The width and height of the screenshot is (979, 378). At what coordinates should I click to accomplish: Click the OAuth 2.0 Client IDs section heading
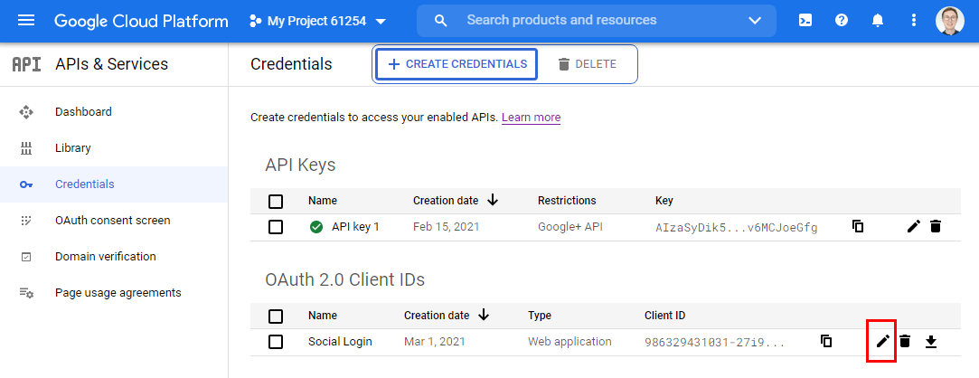point(344,280)
